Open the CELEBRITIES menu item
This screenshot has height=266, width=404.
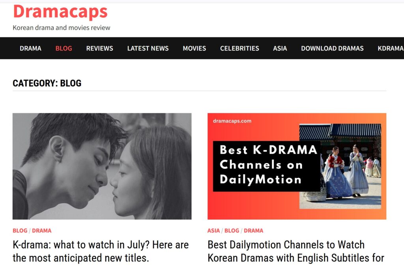click(239, 48)
